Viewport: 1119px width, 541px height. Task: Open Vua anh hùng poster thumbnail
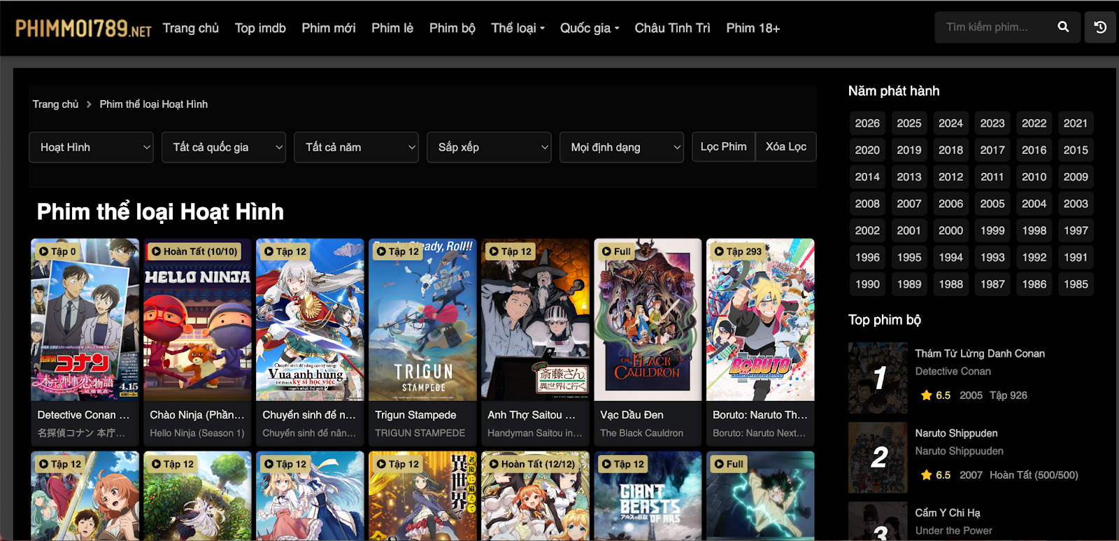point(311,320)
